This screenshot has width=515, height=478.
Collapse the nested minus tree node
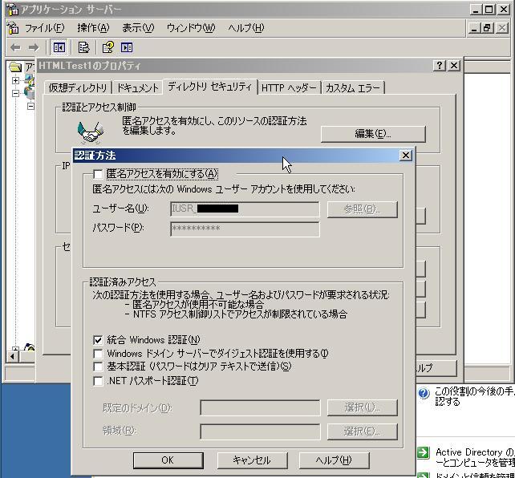click(x=30, y=107)
